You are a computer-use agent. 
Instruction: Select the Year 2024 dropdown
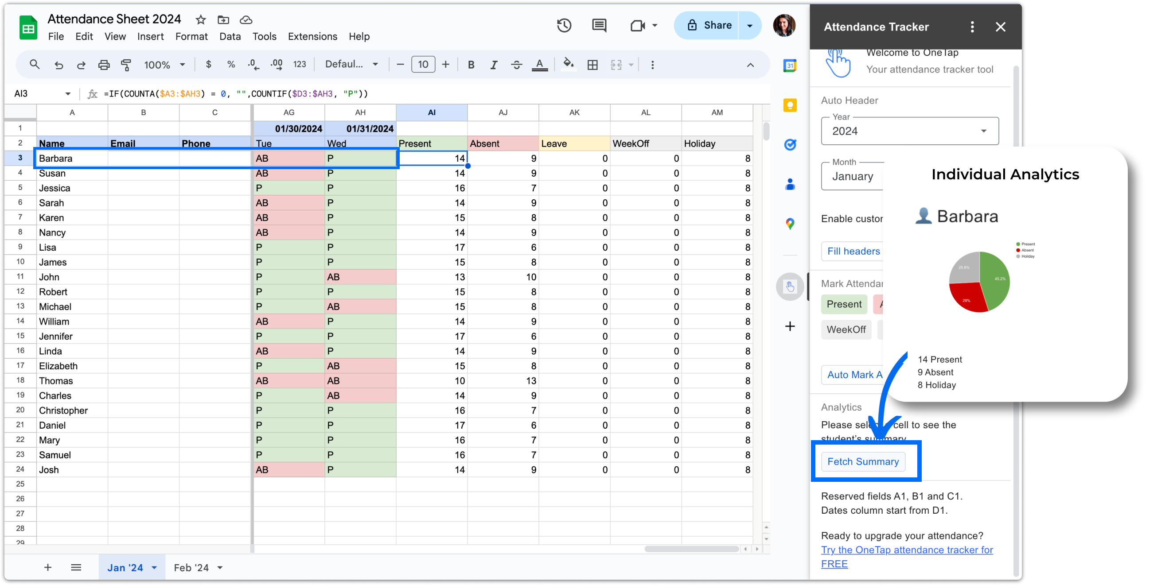click(909, 132)
